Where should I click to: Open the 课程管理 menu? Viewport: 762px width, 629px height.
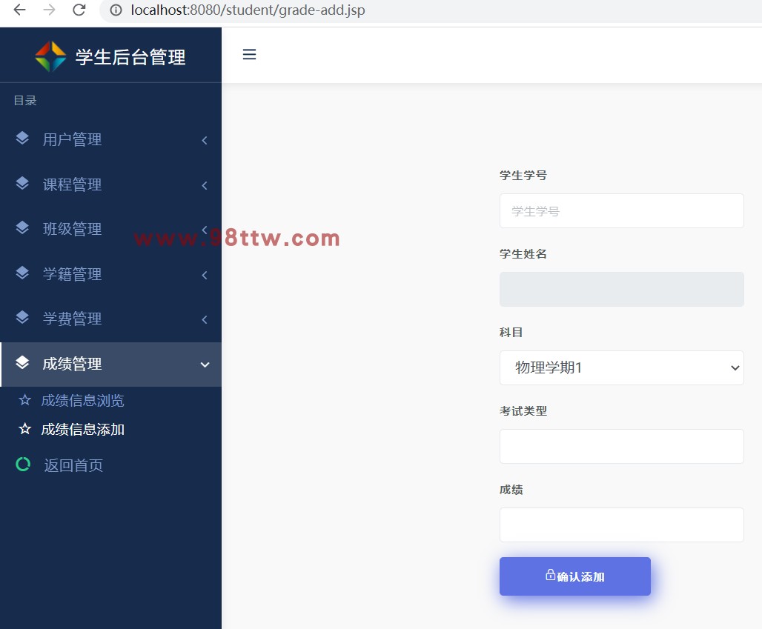pyautogui.click(x=110, y=184)
